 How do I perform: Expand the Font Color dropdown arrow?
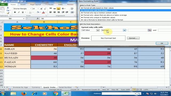46,12
